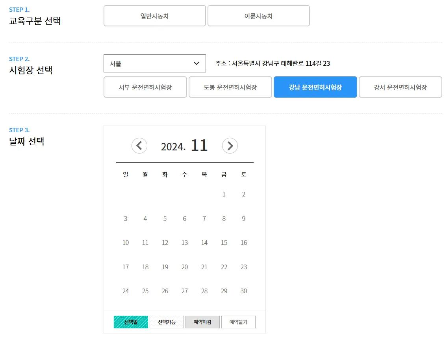Select 강서 운전면허시험장 test site
Viewport: 445px width, 337px height.
pyautogui.click(x=400, y=87)
